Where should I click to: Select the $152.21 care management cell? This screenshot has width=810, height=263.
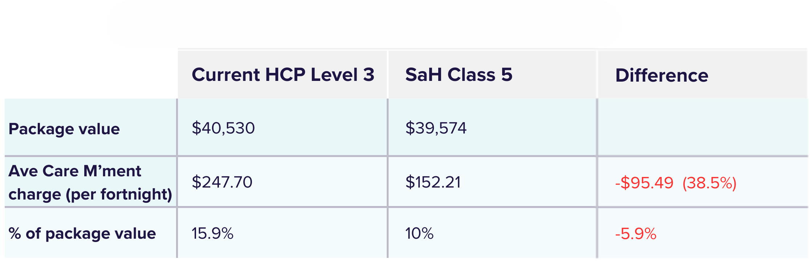coord(433,182)
